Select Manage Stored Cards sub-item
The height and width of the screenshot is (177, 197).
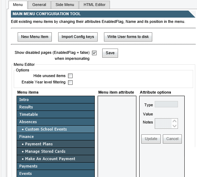click(56, 151)
